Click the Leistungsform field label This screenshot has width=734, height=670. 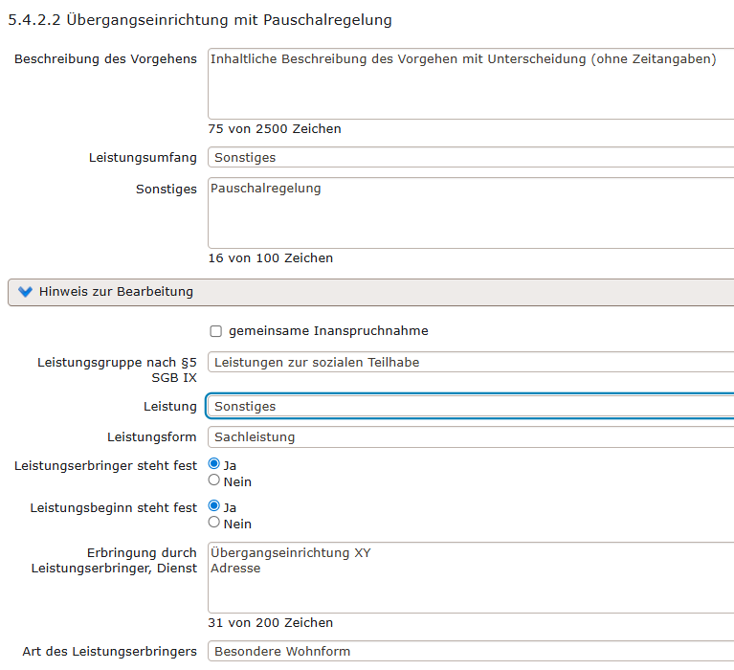pyautogui.click(x=152, y=437)
